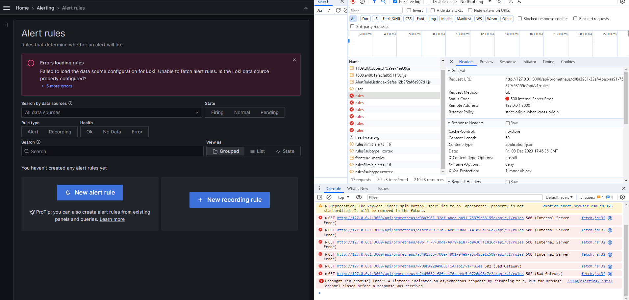Open Network panel settings gear

tap(622, 2)
